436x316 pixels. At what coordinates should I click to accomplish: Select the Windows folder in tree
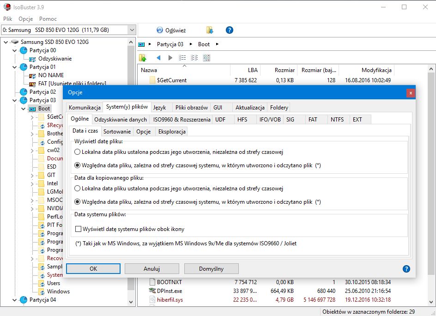click(58, 292)
